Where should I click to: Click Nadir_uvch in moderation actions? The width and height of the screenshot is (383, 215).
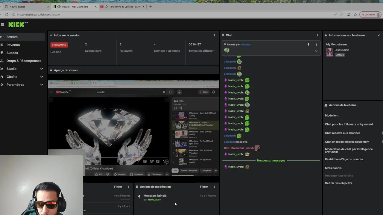[154, 199]
